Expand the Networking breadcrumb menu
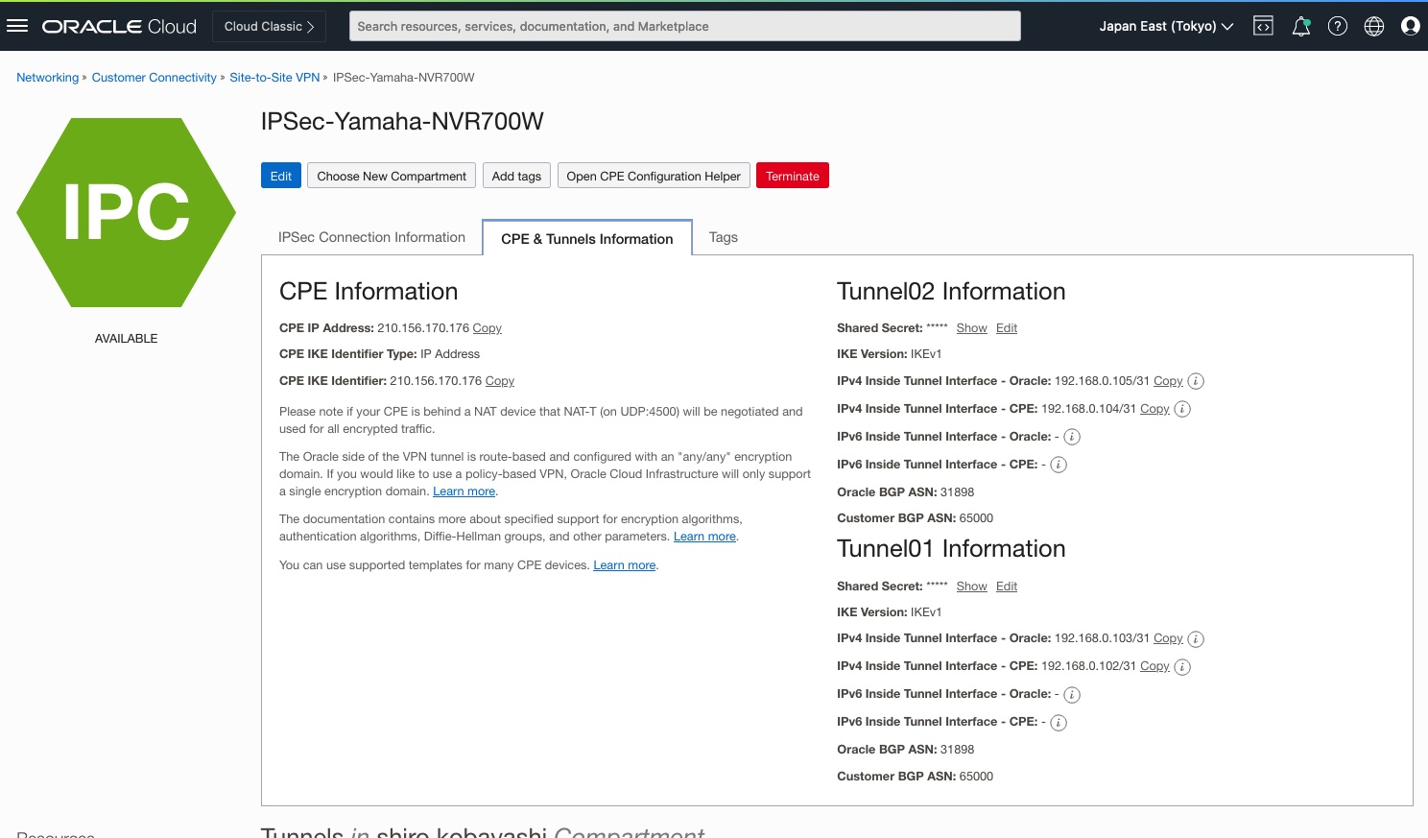 tap(47, 77)
